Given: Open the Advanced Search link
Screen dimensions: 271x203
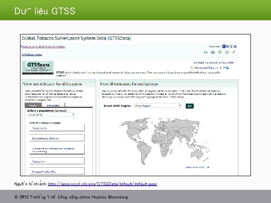Looking at the screenshot, I should 206,68.
